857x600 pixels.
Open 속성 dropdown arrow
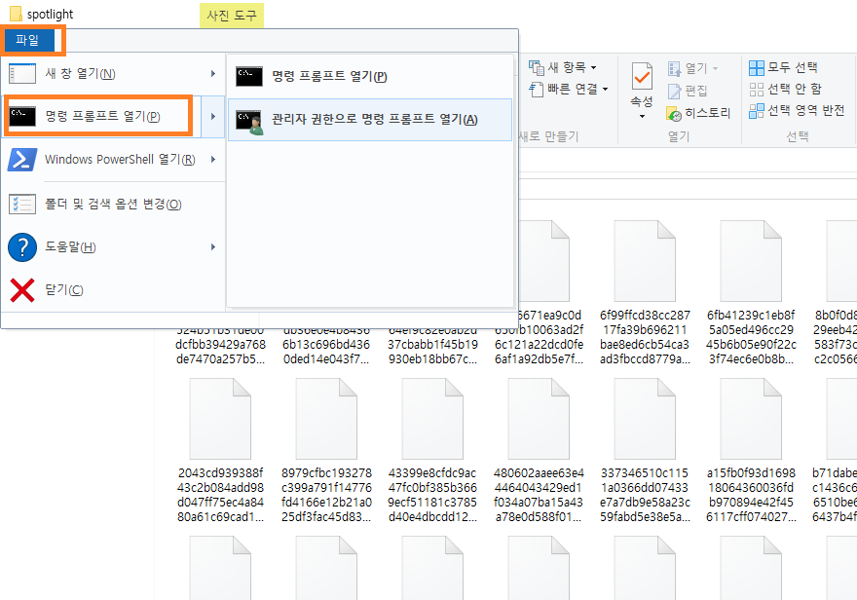click(642, 116)
